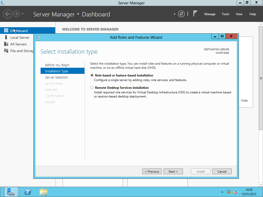The width and height of the screenshot is (263, 197).
Task: Open Windows PowerShell from taskbar
Action: [27, 192]
